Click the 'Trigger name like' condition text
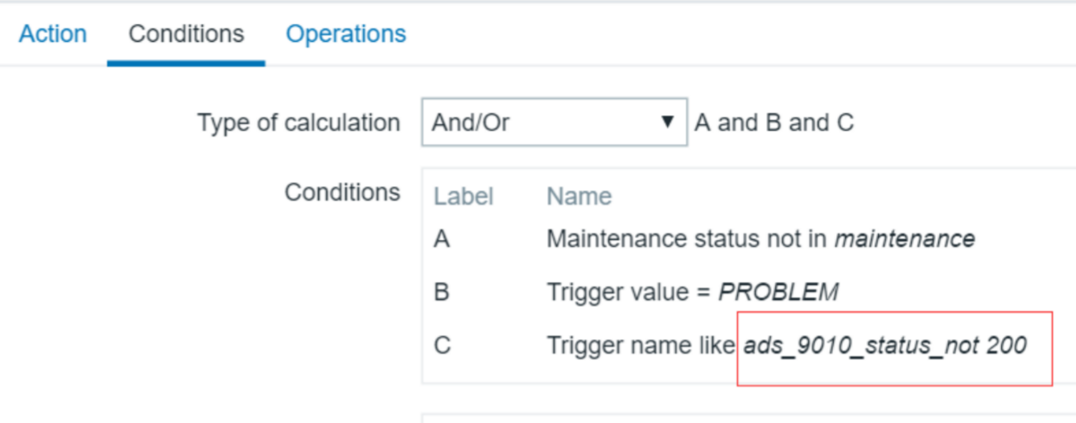1076x423 pixels. (x=640, y=345)
